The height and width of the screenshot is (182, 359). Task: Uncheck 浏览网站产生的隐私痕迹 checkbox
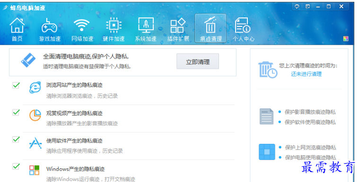point(16,85)
